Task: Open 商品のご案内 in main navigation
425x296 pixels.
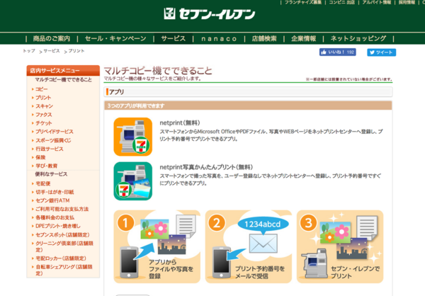Action: [52, 38]
